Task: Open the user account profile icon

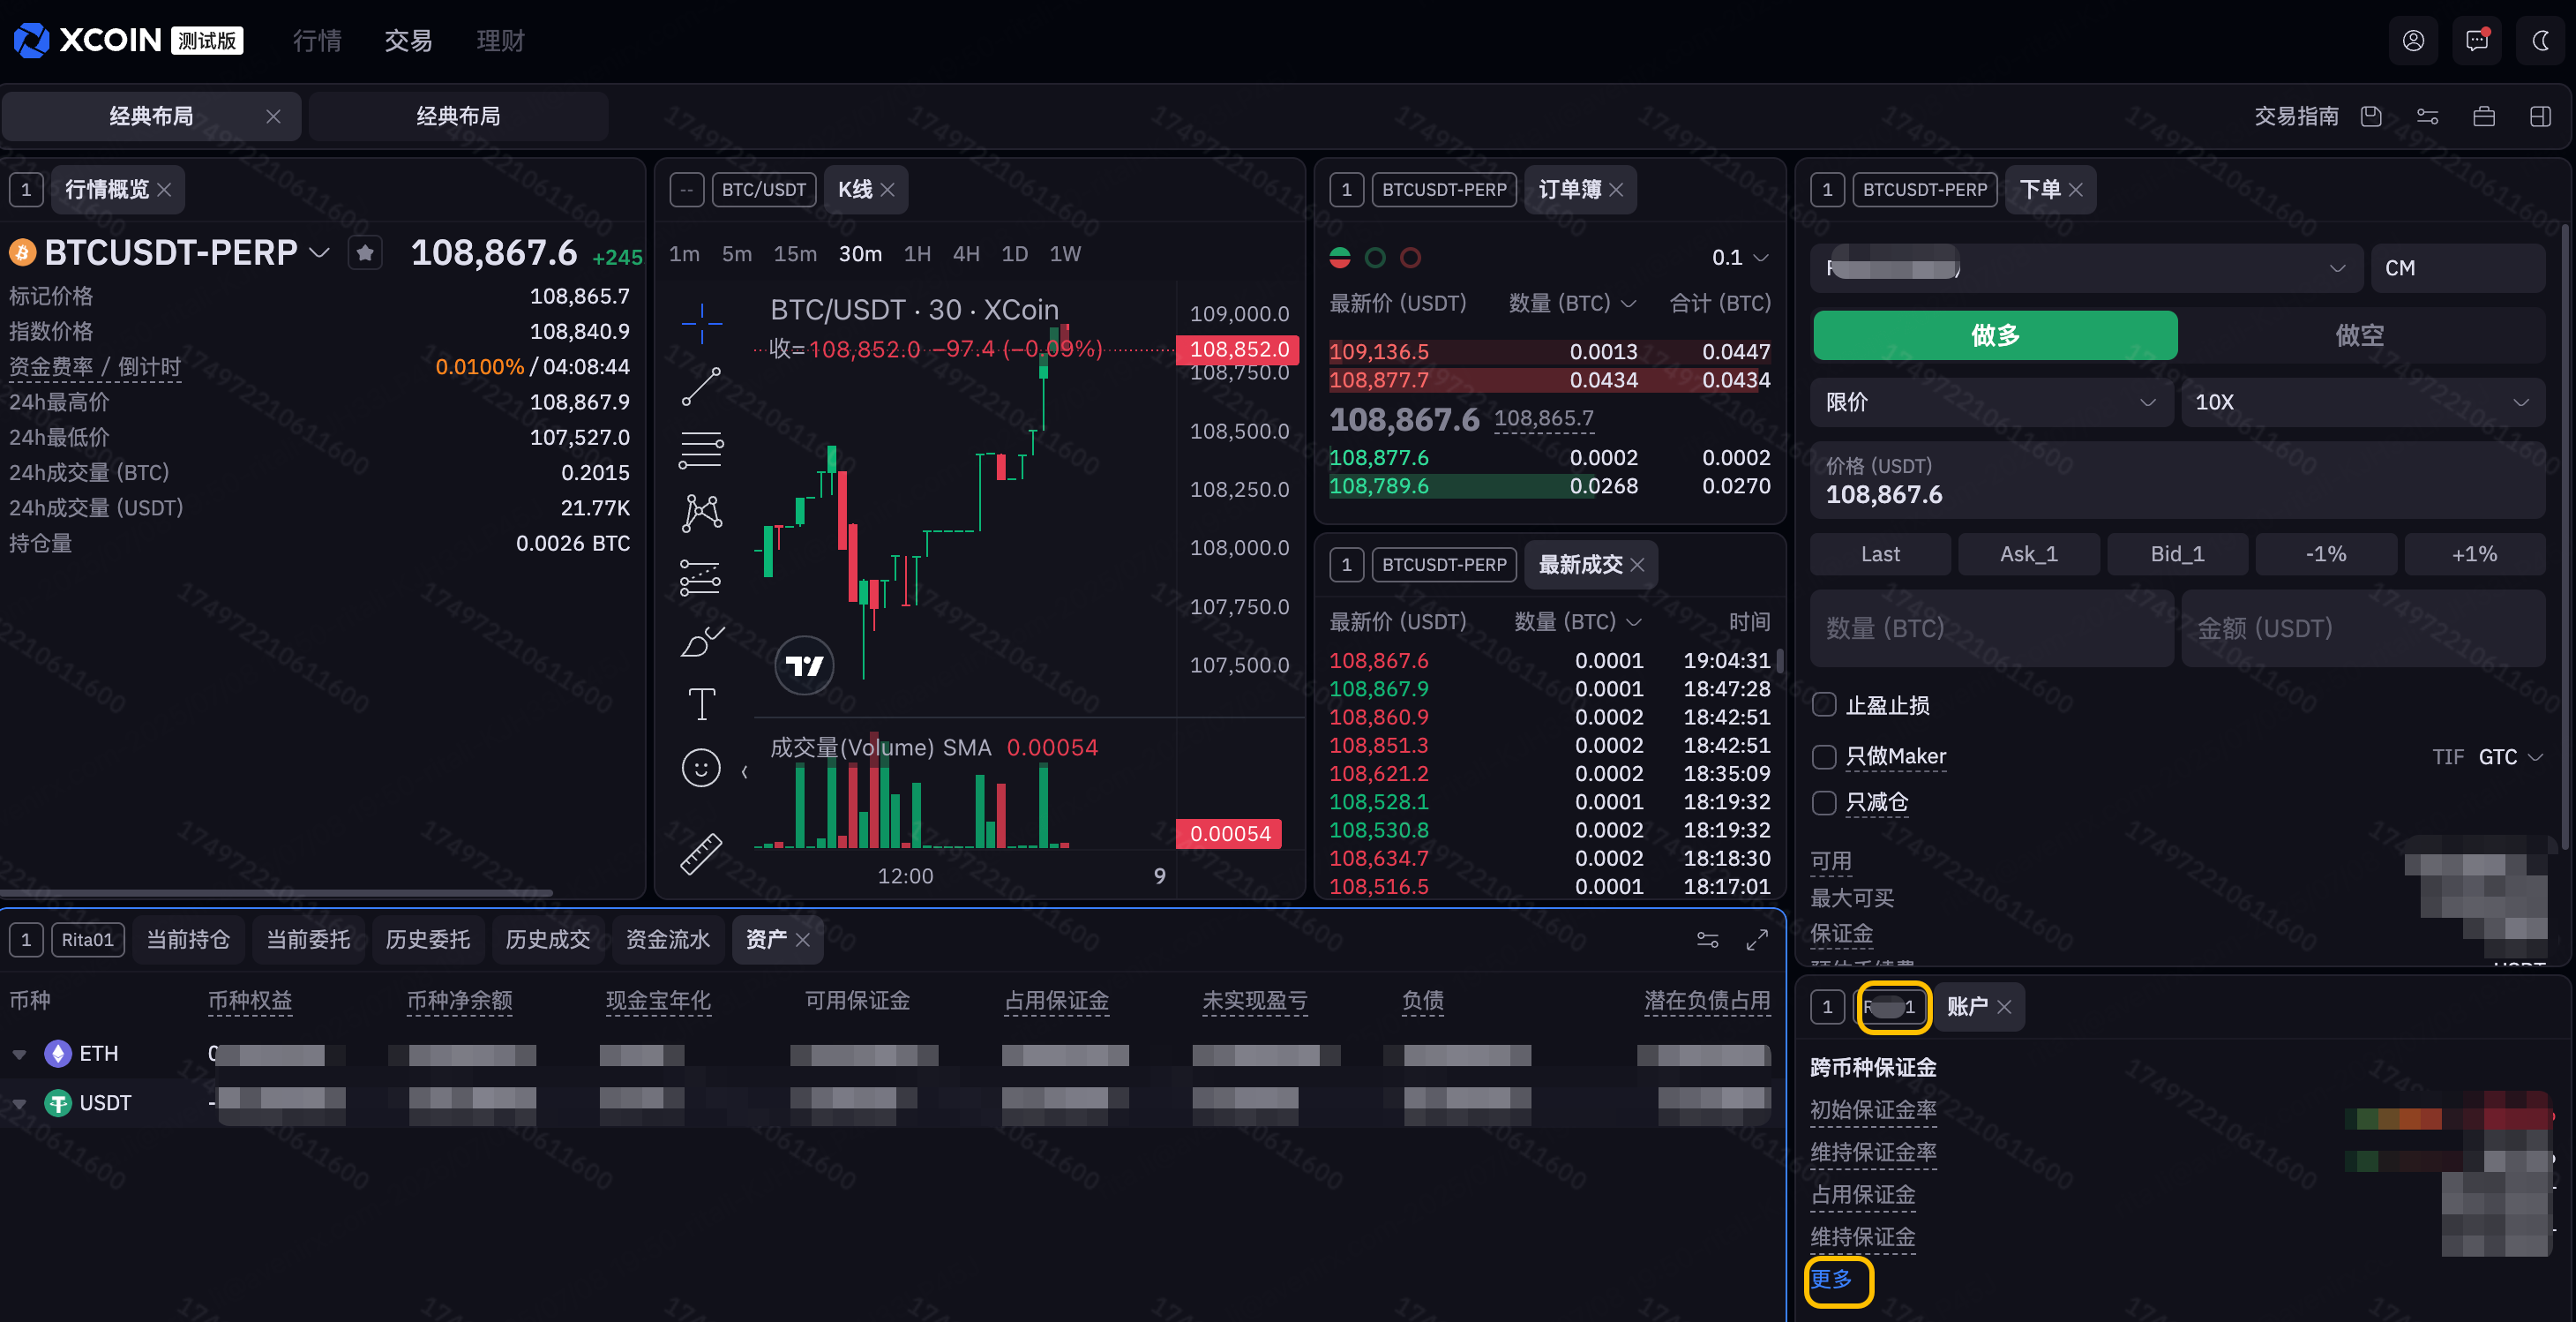Action: (x=2413, y=40)
